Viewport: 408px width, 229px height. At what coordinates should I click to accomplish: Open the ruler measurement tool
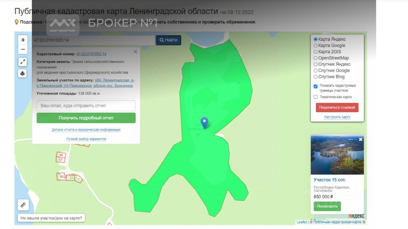point(23,205)
